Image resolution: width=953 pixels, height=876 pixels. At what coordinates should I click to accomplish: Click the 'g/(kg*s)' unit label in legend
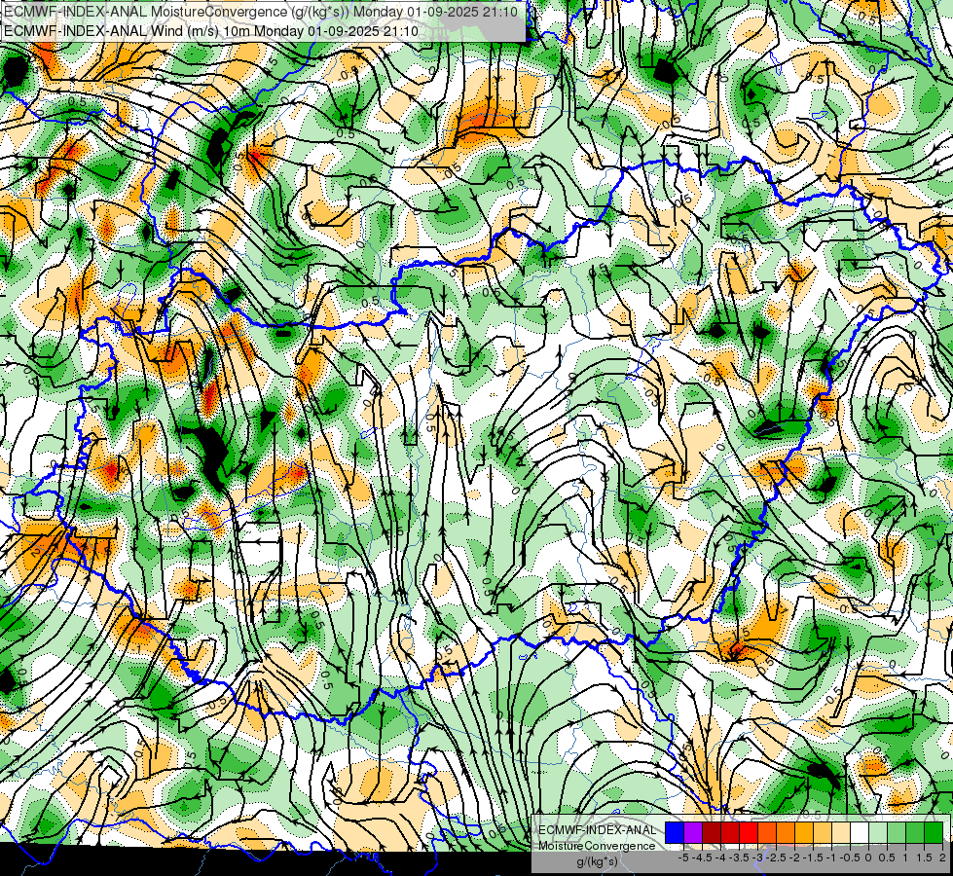tap(598, 861)
